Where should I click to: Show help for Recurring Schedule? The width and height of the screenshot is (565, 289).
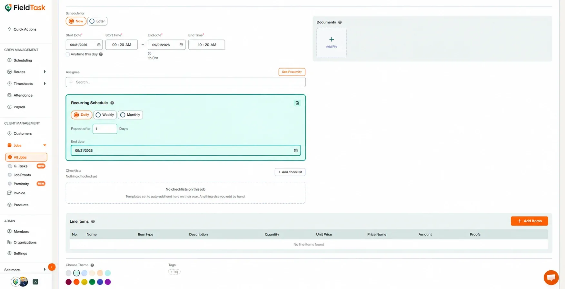(x=112, y=103)
